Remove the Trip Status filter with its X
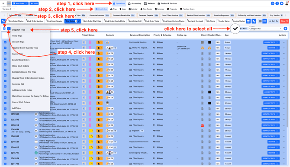 [79, 21]
